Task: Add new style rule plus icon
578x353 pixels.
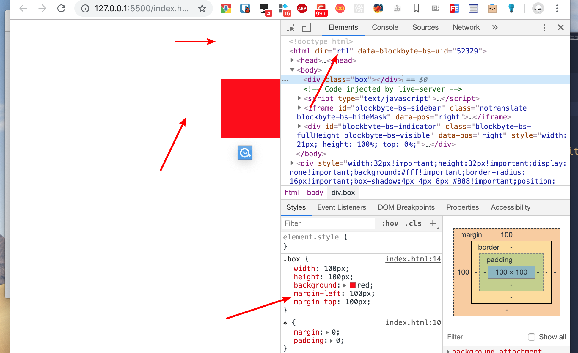Action: [433, 223]
